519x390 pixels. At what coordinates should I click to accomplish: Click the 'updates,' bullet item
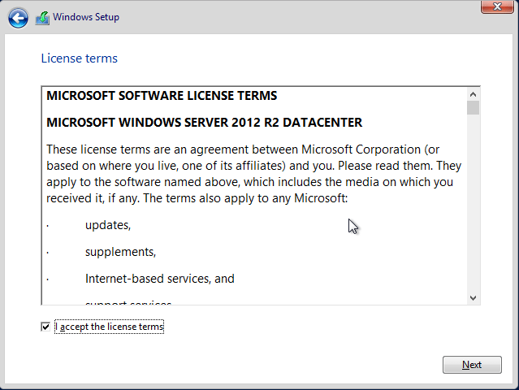108,224
